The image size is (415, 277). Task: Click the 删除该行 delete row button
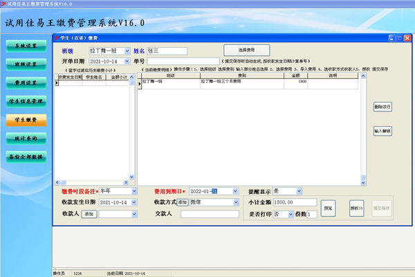tap(382, 107)
